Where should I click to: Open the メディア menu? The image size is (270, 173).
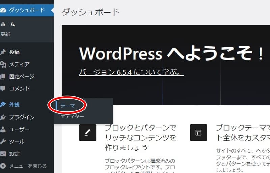20,64
